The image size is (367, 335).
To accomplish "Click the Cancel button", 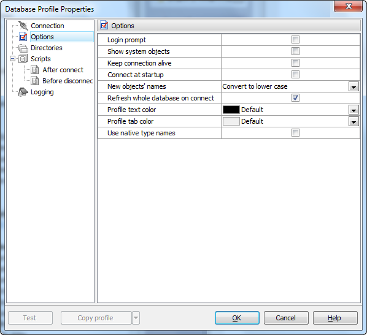I will 286,318.
